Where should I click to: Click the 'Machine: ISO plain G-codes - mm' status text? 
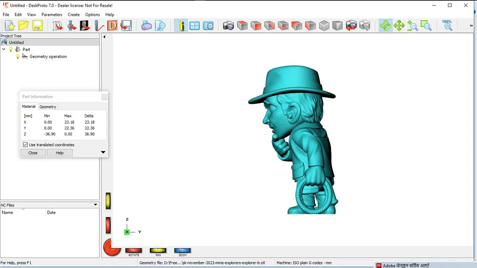click(x=304, y=263)
